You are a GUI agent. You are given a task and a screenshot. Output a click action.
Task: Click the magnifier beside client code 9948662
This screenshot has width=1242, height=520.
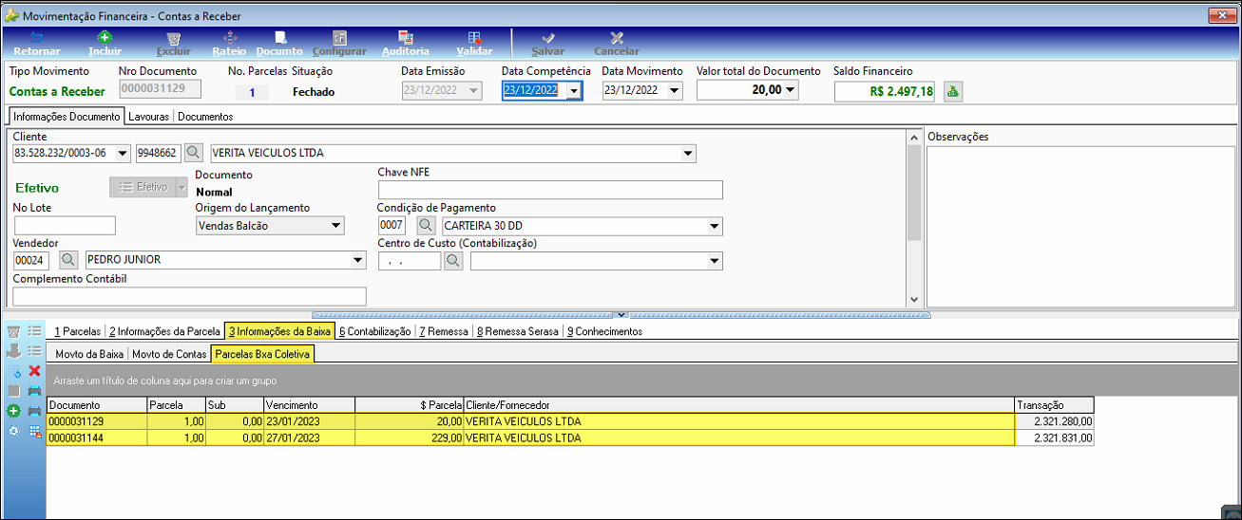pyautogui.click(x=193, y=152)
